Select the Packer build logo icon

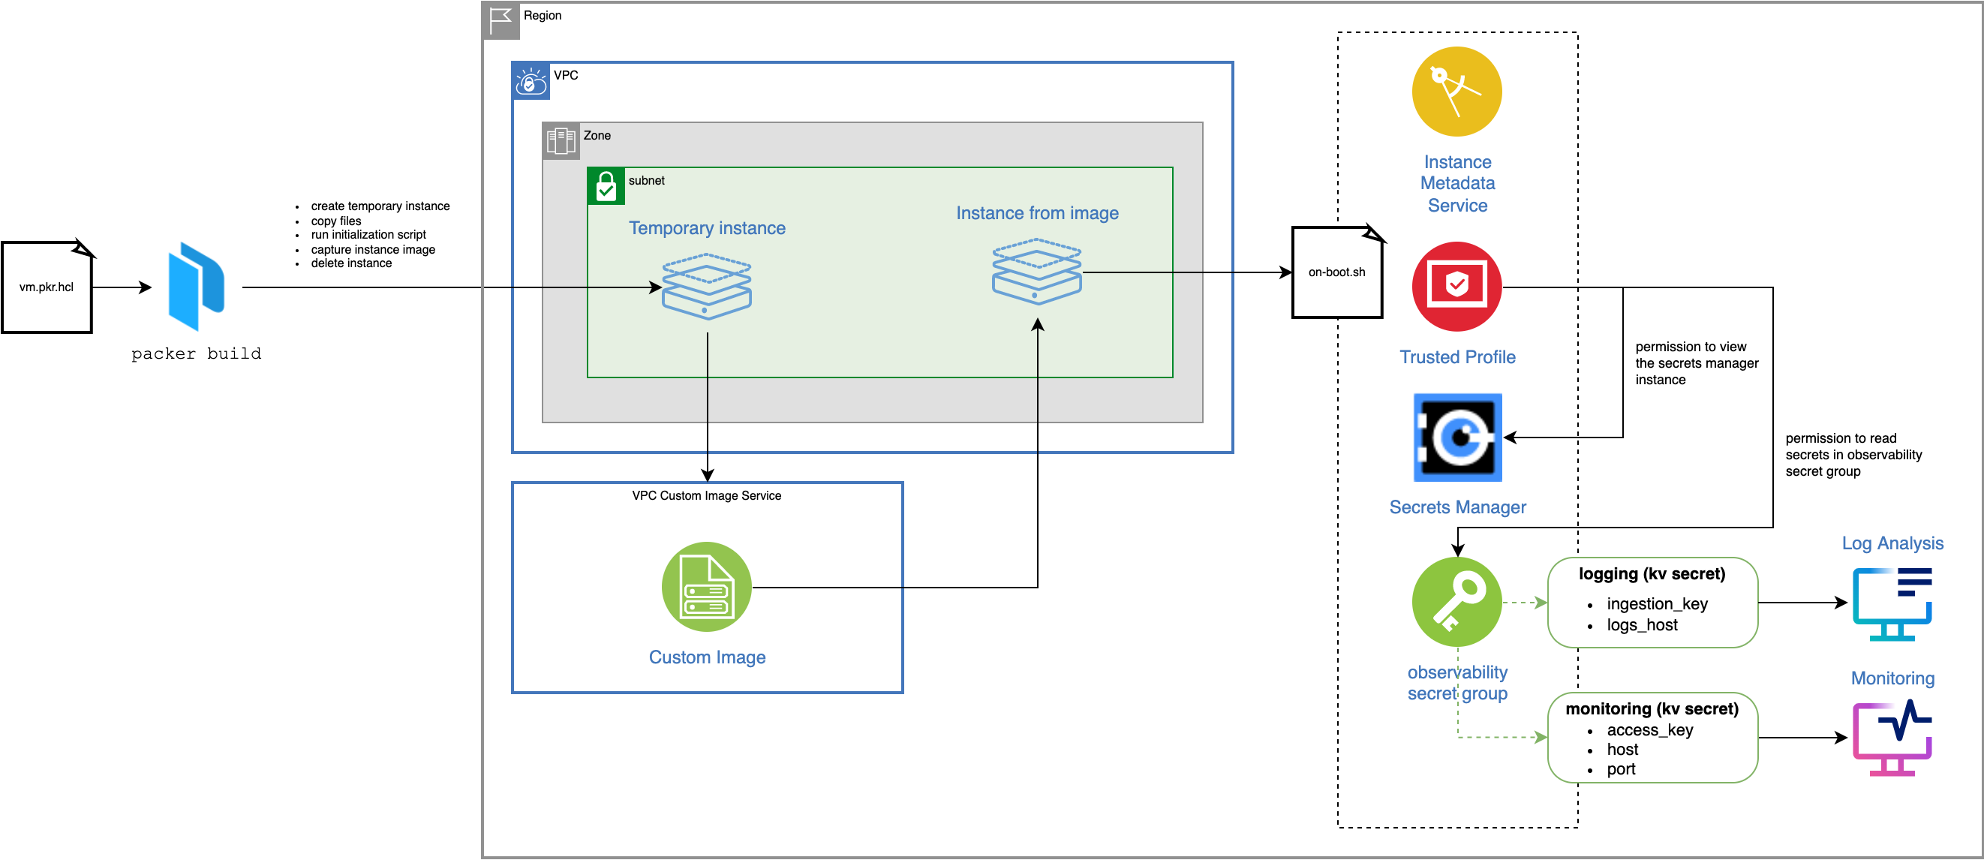click(197, 289)
